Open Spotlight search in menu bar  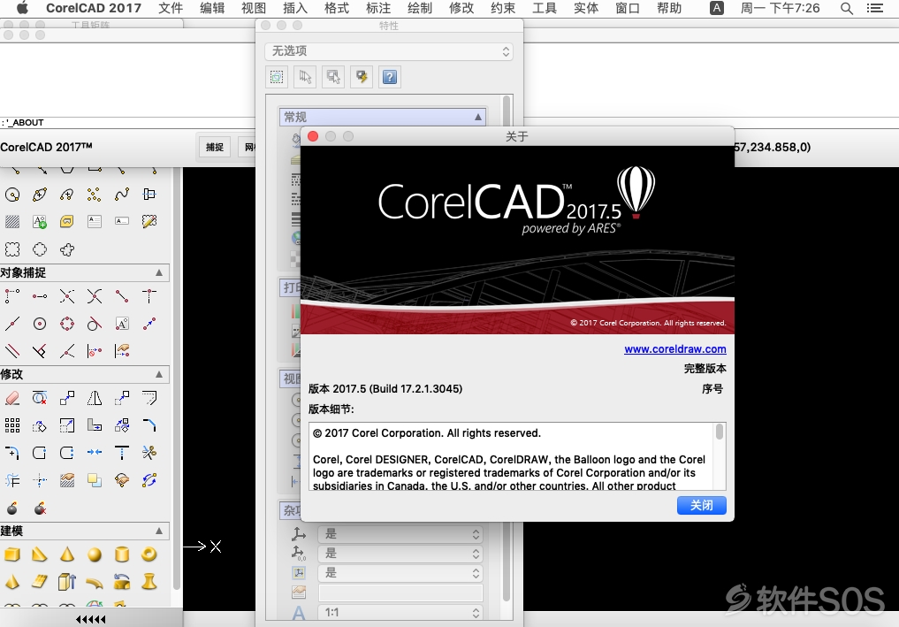pyautogui.click(x=846, y=8)
